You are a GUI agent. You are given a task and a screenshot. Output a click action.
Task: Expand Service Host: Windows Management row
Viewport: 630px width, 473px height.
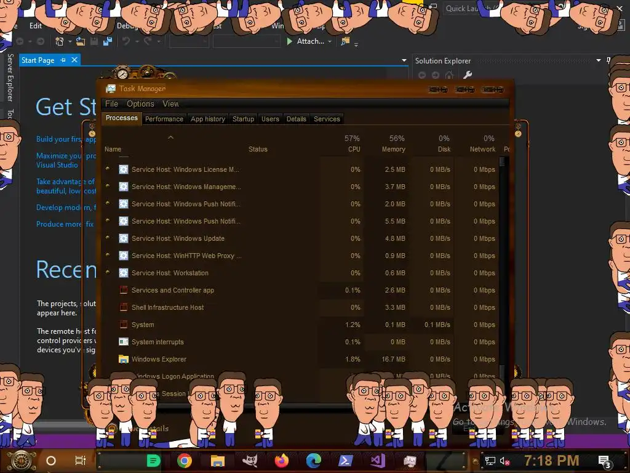pyautogui.click(x=107, y=187)
